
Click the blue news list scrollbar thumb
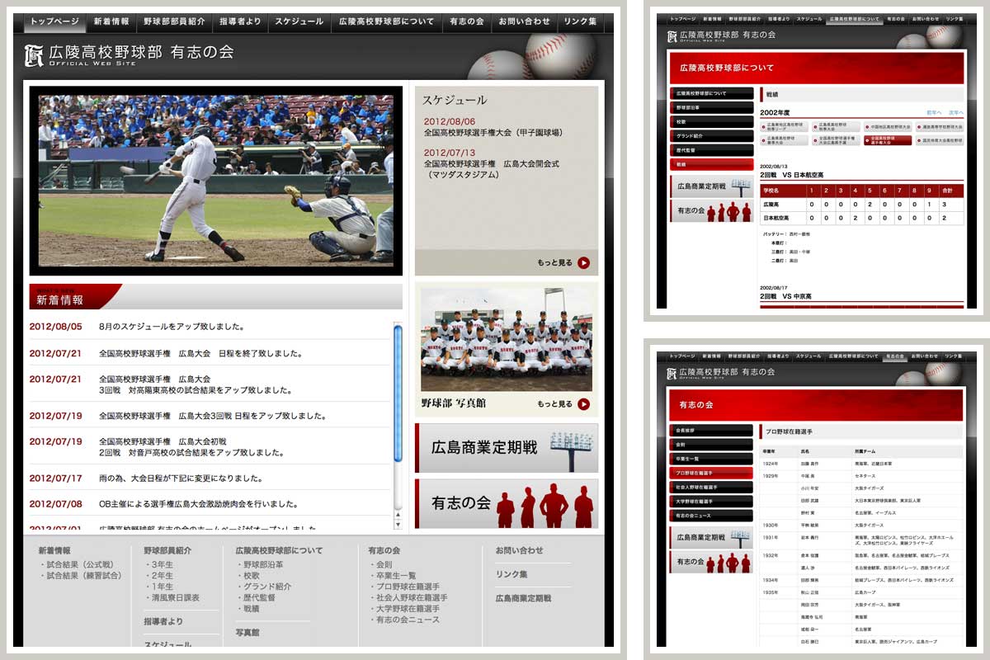click(398, 392)
